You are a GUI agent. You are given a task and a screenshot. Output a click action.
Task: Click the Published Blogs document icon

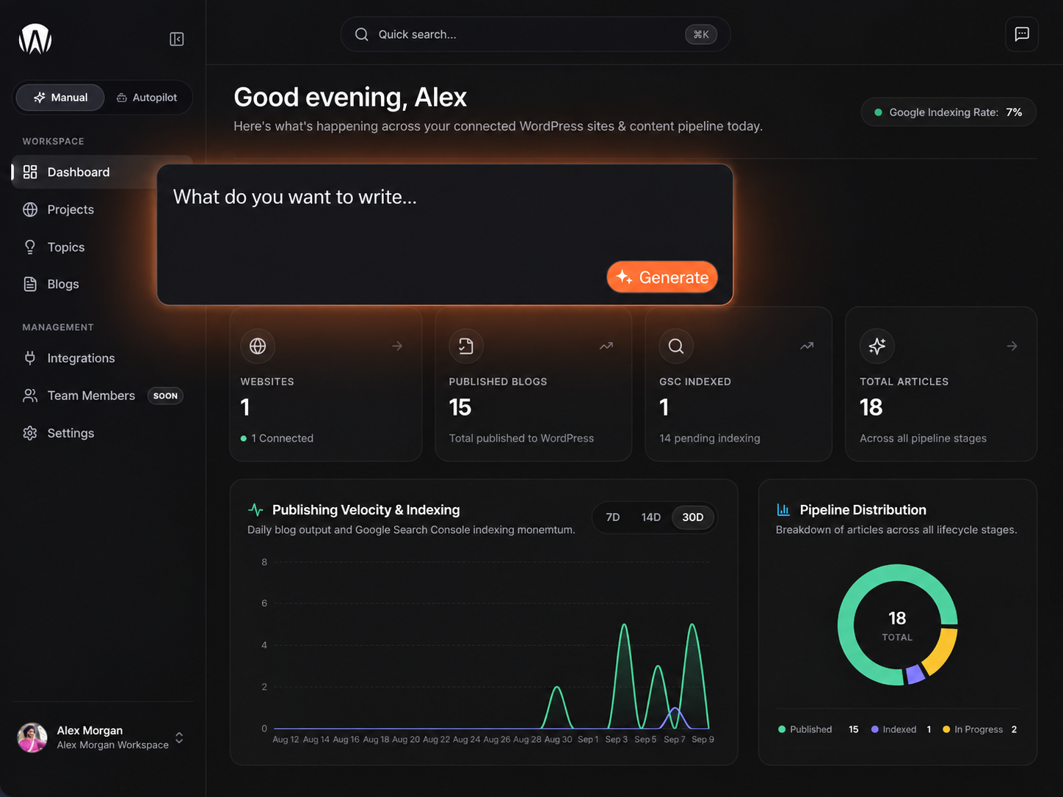(466, 346)
